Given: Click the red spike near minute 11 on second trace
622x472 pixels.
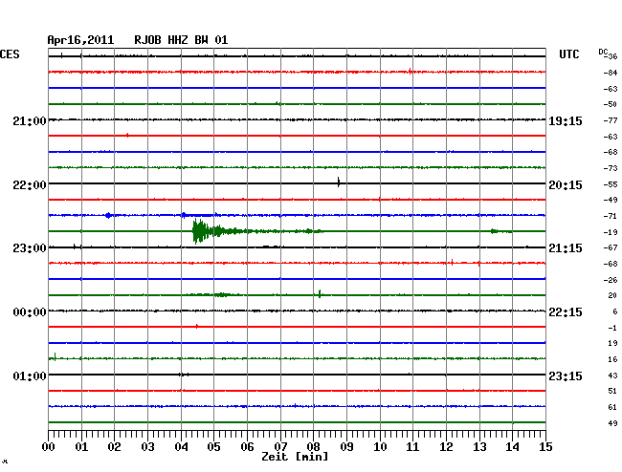Looking at the screenshot, I should pyautogui.click(x=410, y=72).
